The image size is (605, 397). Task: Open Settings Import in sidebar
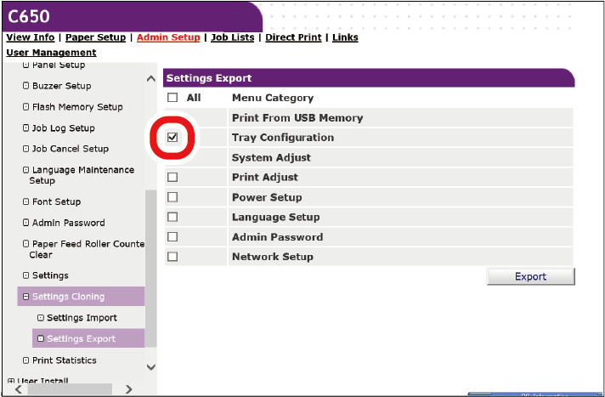tap(82, 318)
